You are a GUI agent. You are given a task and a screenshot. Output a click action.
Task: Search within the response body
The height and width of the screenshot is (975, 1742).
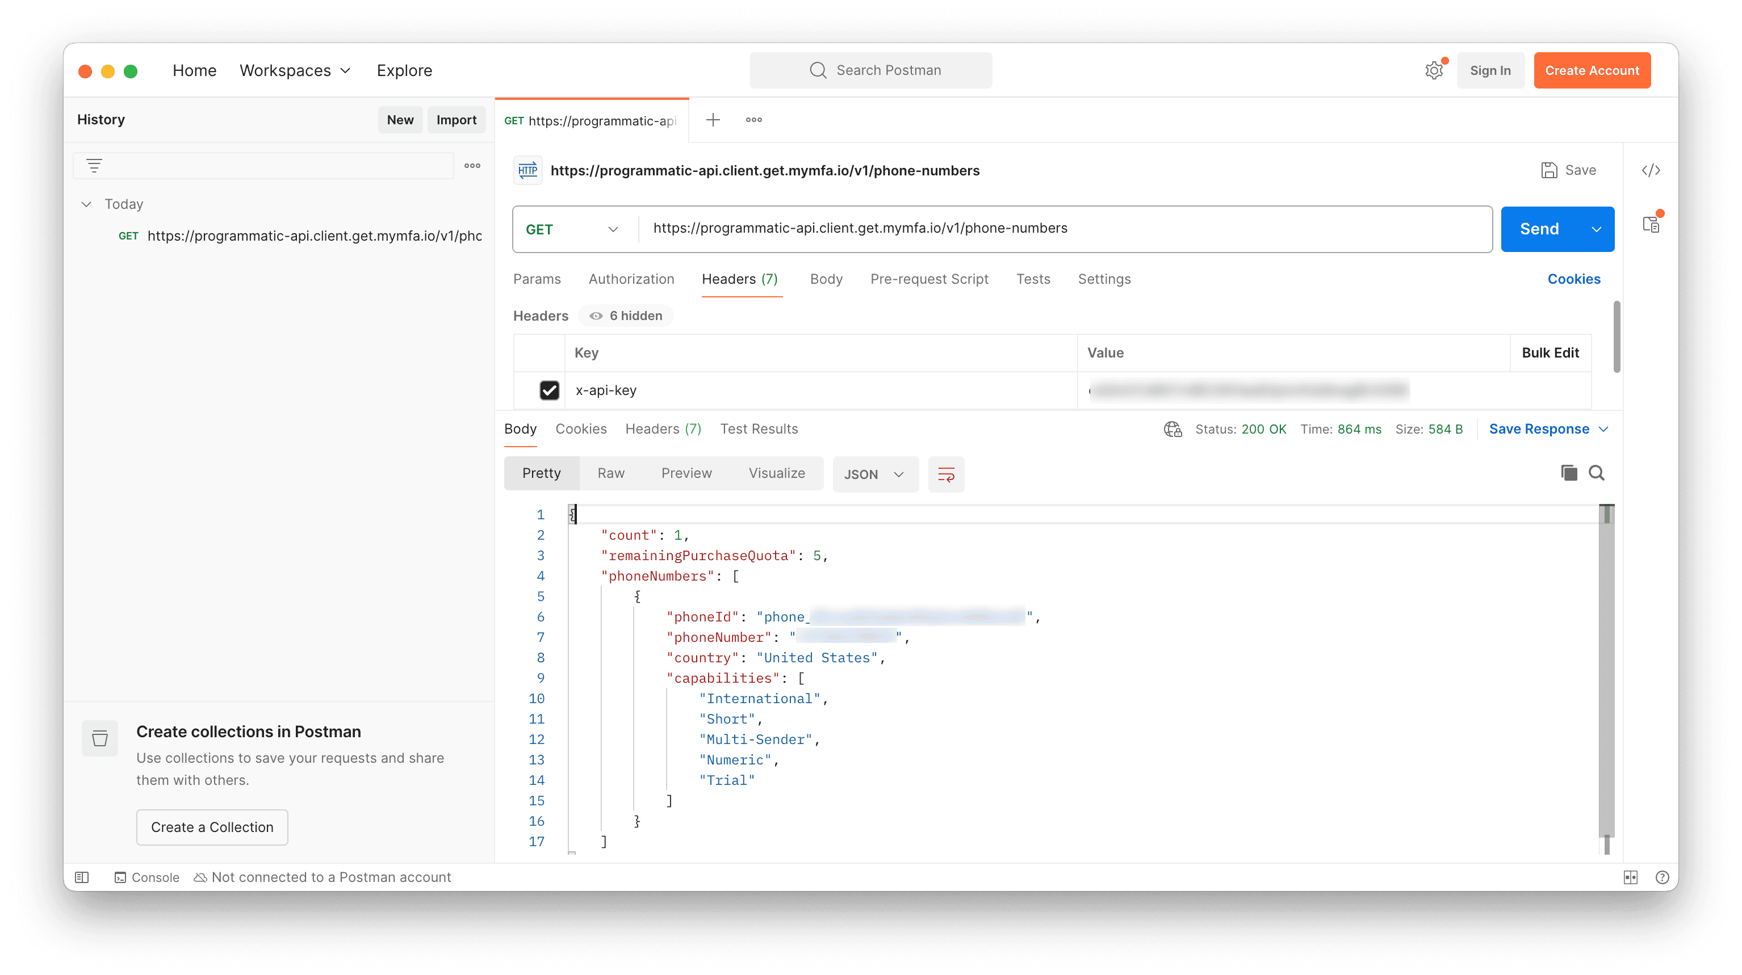pos(1597,473)
